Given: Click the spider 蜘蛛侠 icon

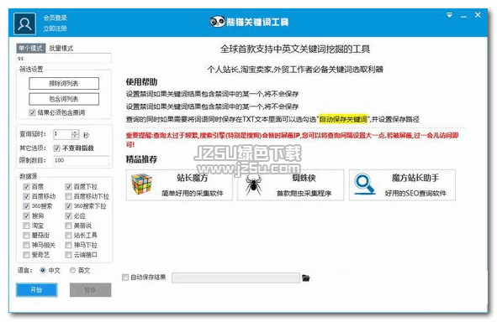Looking at the screenshot, I should coord(253,185).
